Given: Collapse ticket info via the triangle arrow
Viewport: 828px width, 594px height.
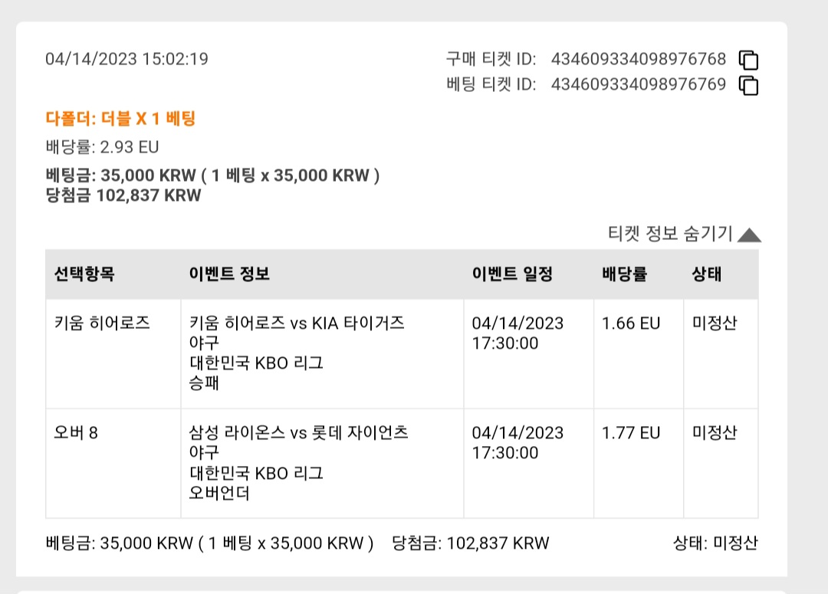Looking at the screenshot, I should tap(749, 235).
